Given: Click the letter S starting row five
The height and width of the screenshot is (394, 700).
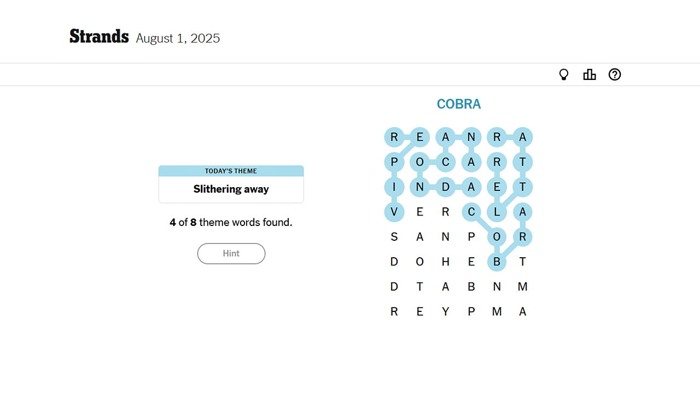Looking at the screenshot, I should coord(394,236).
